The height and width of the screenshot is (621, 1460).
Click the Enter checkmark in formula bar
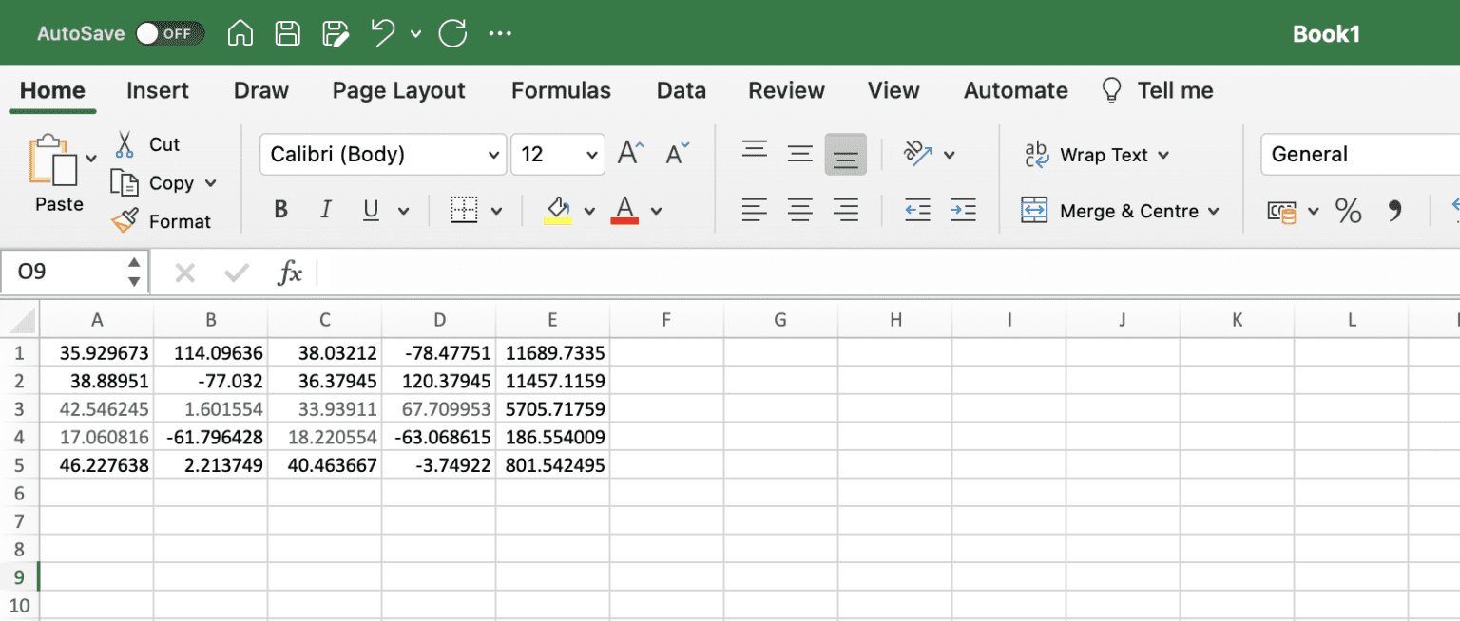tap(236, 274)
